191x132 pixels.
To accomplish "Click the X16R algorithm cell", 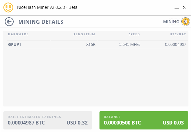I will [x=91, y=44].
